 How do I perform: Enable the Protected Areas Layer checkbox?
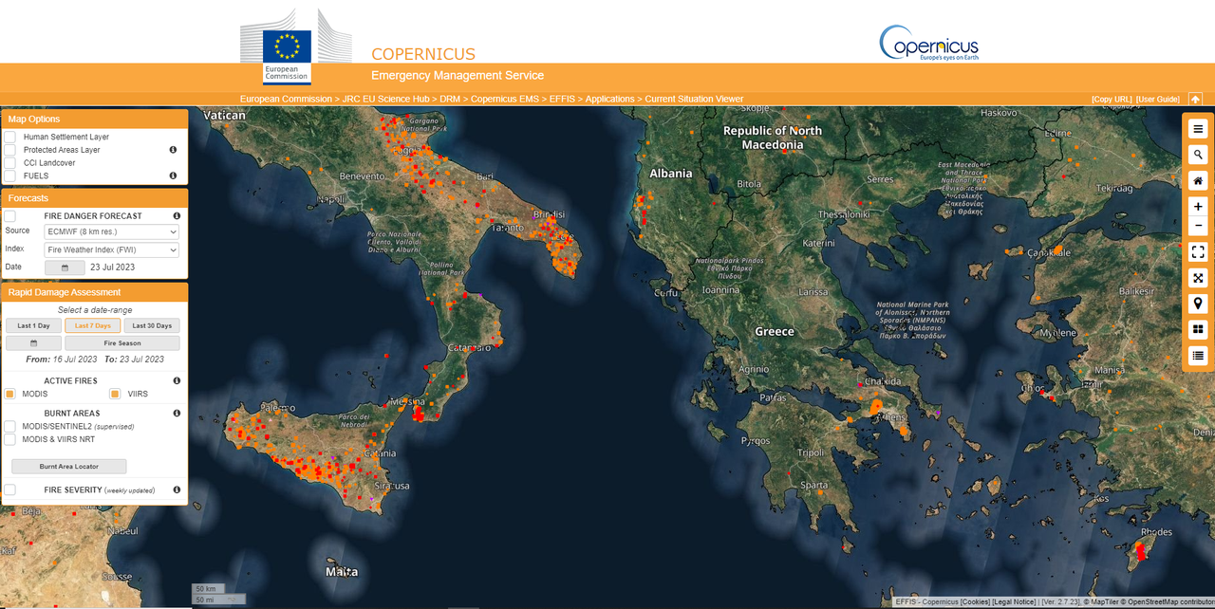9,150
